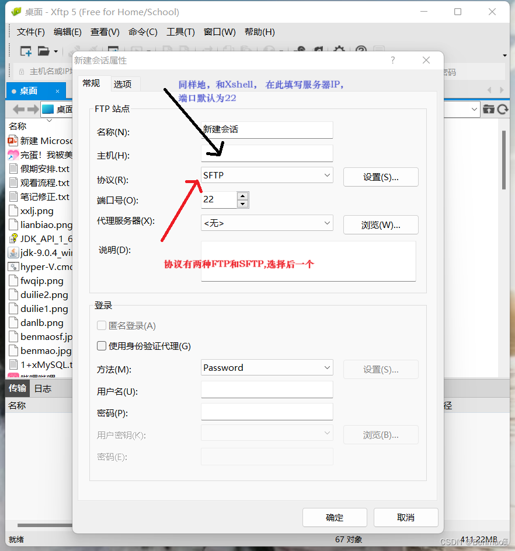
Task: Toggle the 匿名登录(A) checkbox
Action: [x=102, y=325]
